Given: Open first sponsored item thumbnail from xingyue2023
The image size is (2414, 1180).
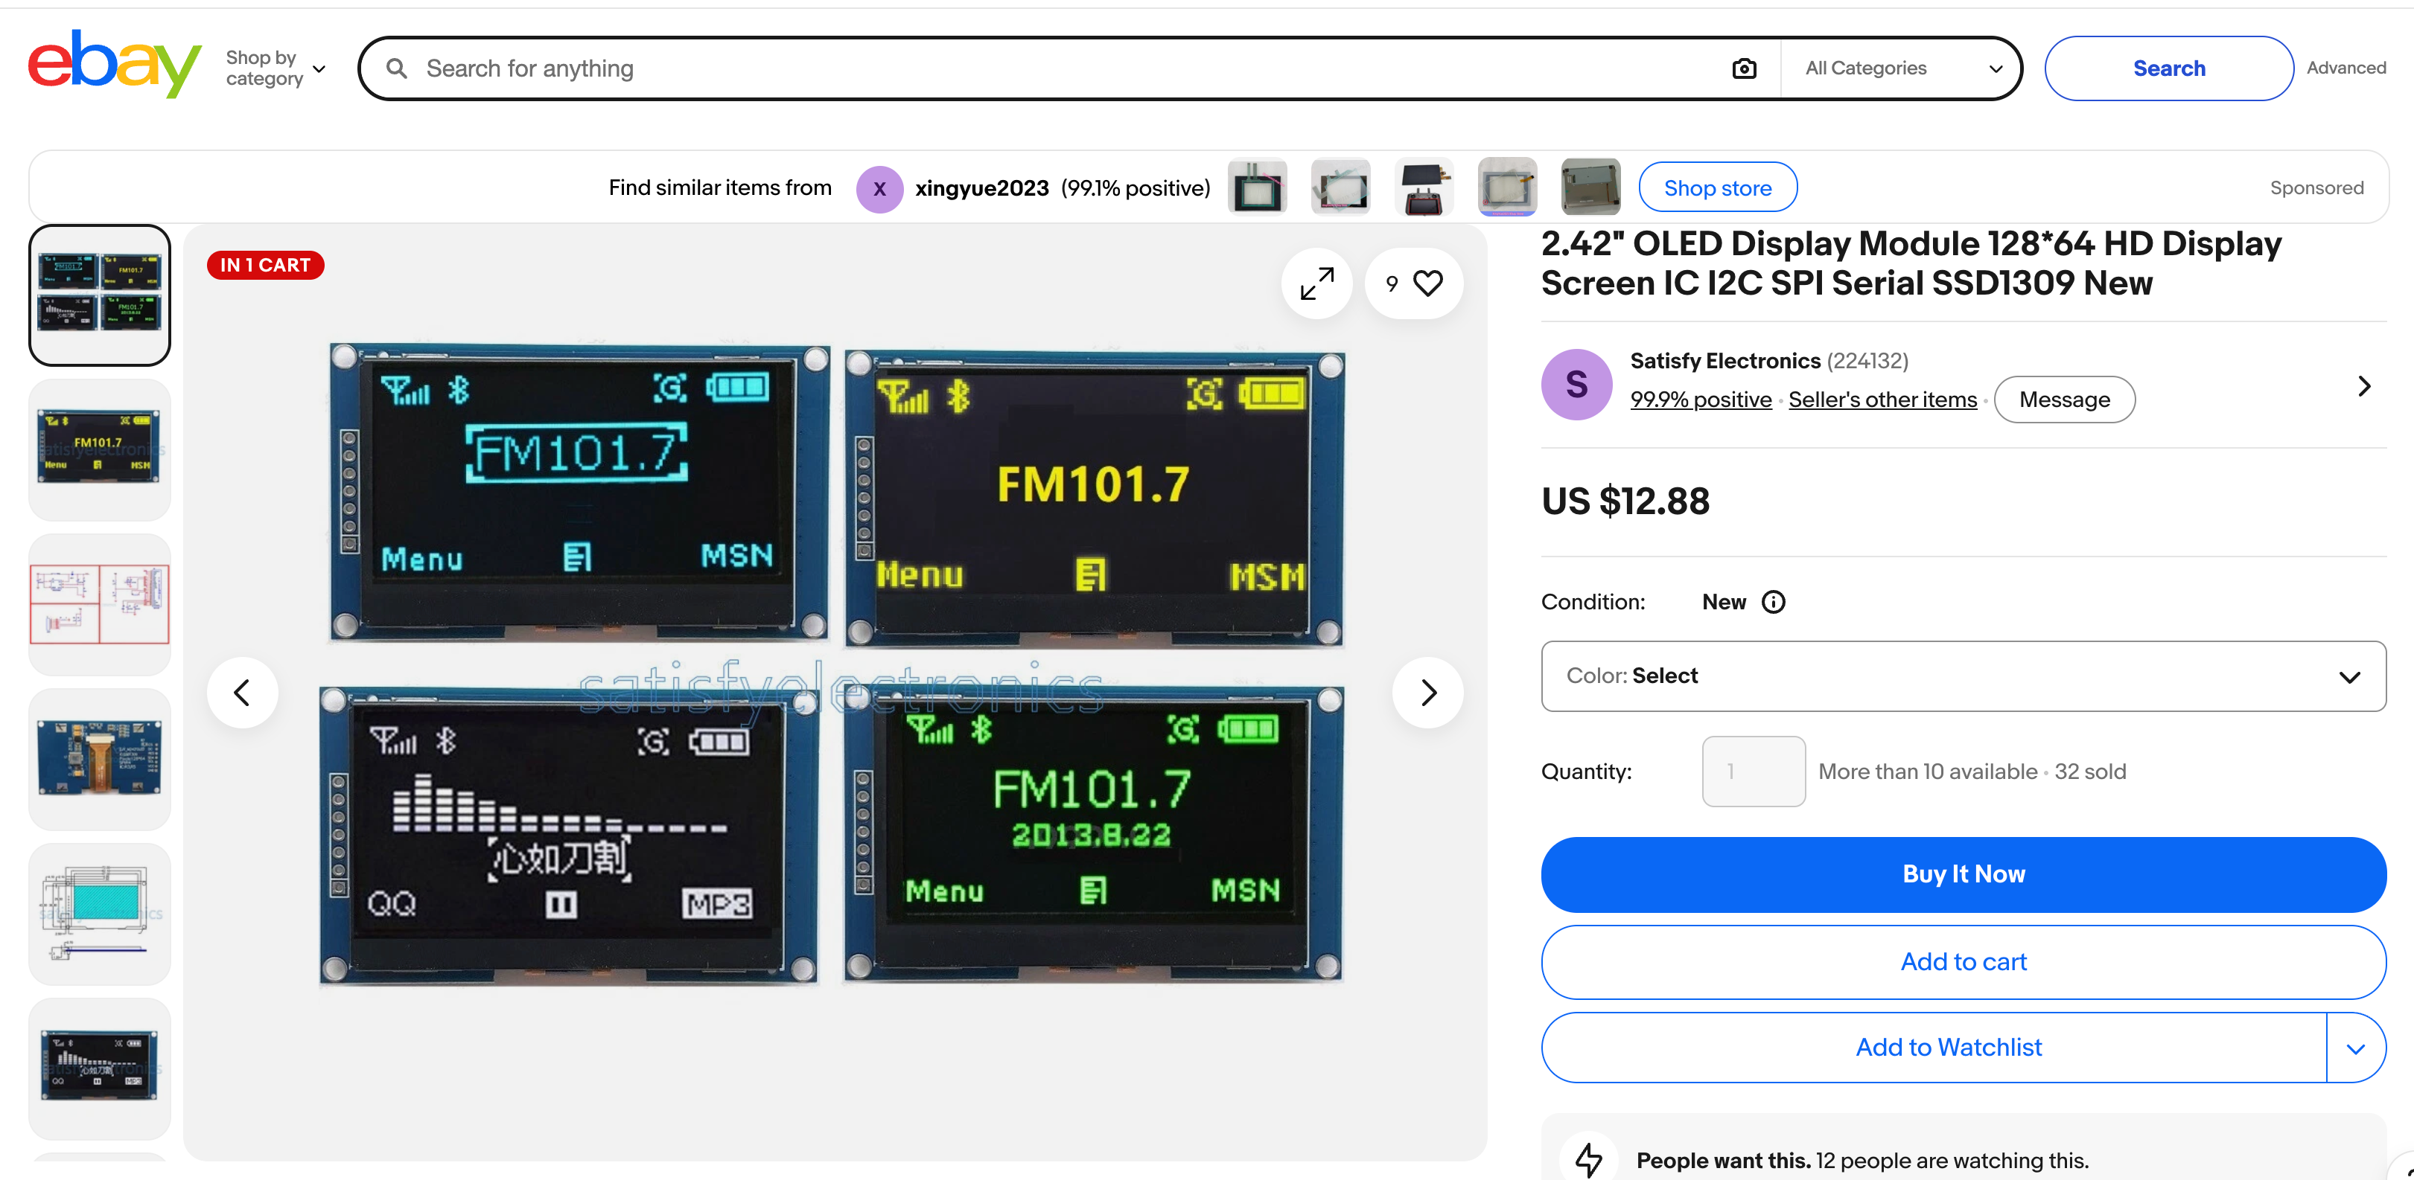Looking at the screenshot, I should [1257, 187].
